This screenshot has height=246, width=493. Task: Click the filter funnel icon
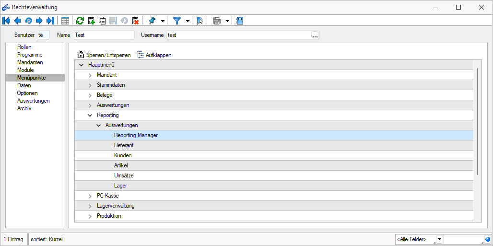coord(177,21)
